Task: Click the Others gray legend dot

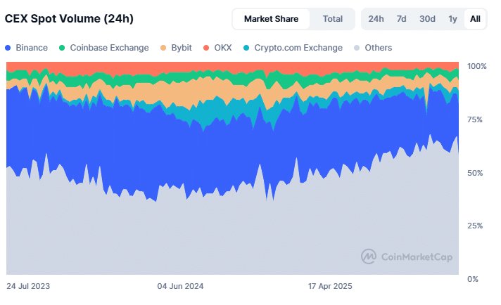Action: [357, 48]
